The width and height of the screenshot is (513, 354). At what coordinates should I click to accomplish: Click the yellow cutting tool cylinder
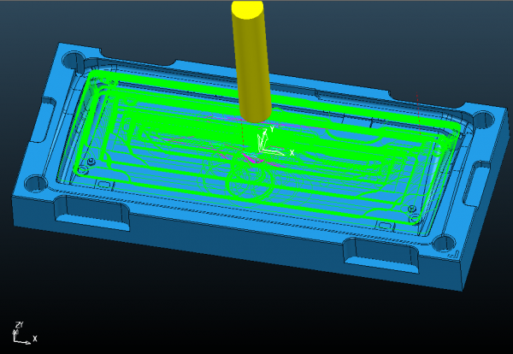[251, 61]
